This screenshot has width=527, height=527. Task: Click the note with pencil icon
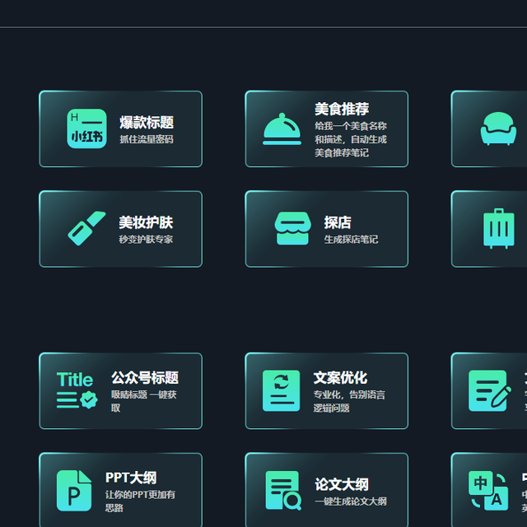pos(490,390)
